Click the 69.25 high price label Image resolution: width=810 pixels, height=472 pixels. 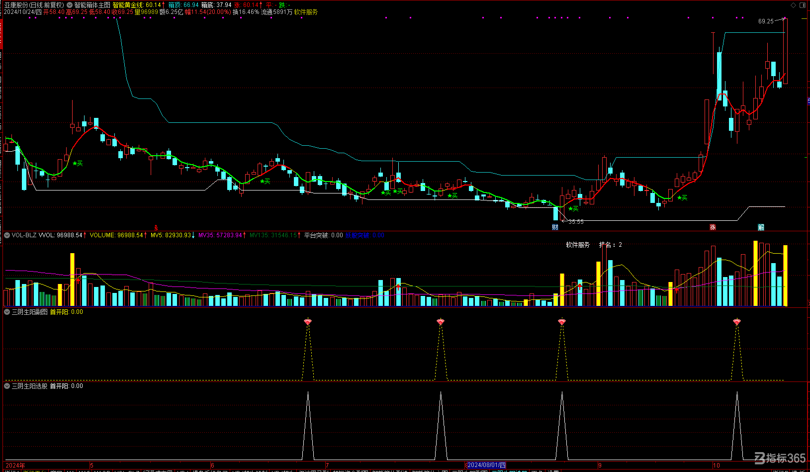766,21
